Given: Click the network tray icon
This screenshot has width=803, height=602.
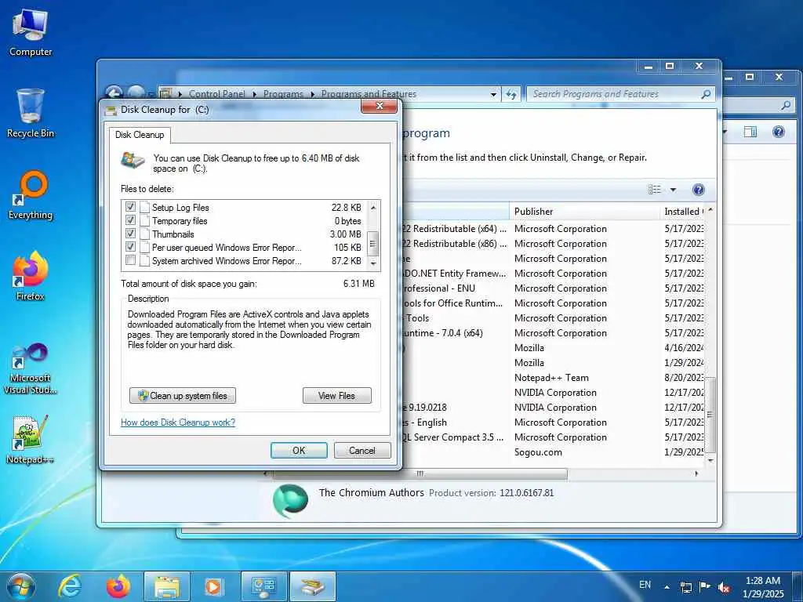Looking at the screenshot, I should (x=685, y=586).
